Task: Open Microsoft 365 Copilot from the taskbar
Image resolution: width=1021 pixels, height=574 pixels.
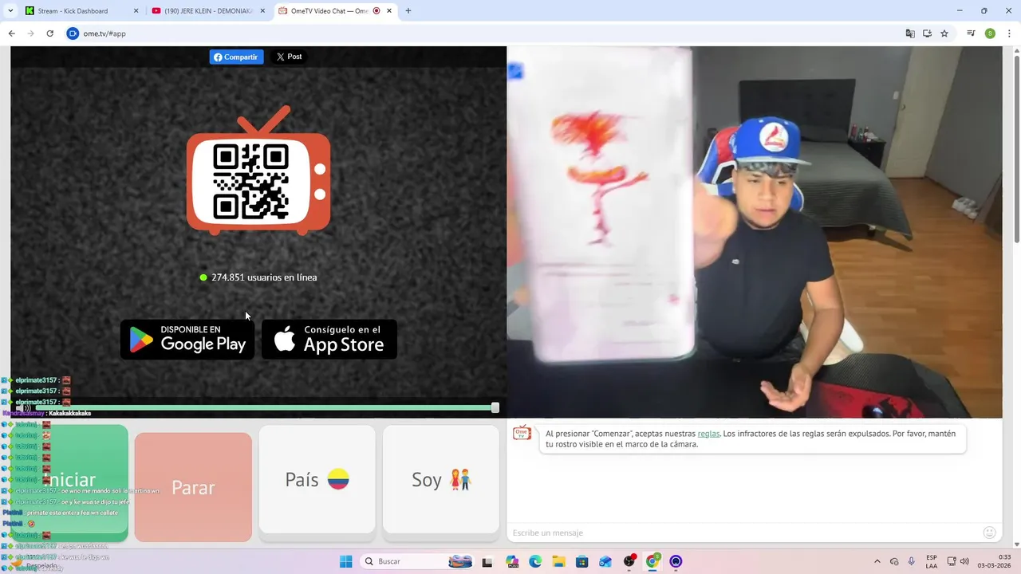Action: 512,561
